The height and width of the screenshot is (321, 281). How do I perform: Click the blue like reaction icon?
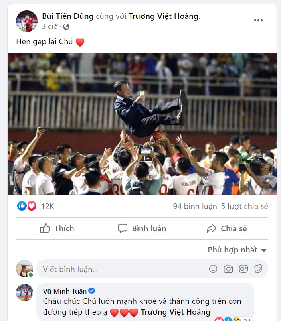22,206
